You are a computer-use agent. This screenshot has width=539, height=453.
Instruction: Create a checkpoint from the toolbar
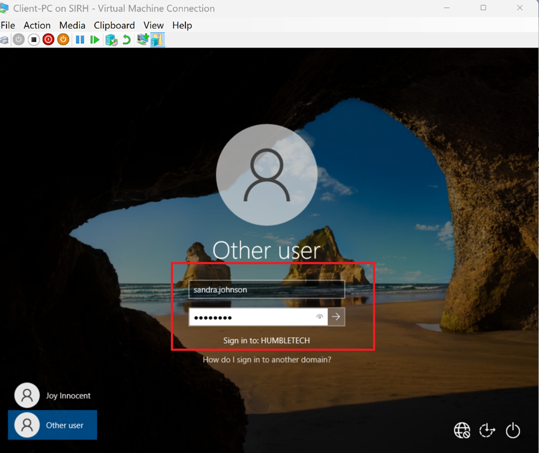111,40
